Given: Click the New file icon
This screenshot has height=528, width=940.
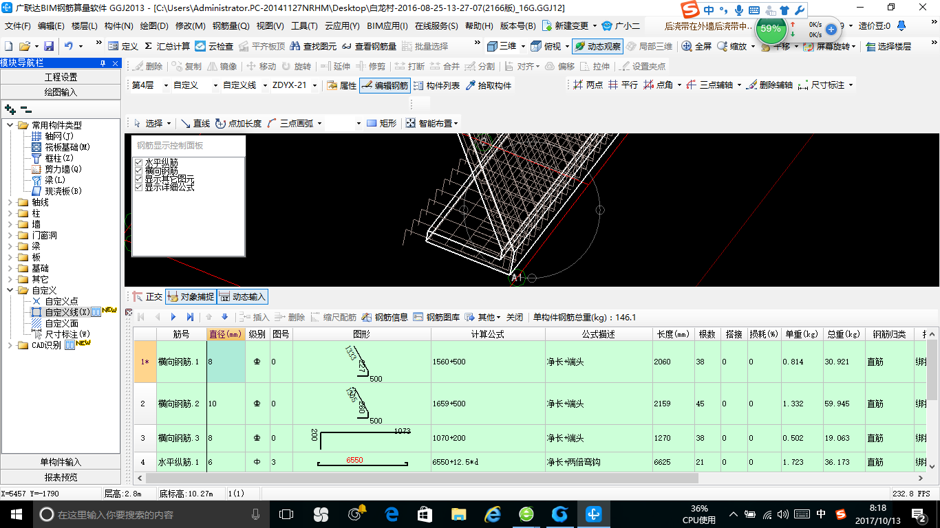Looking at the screenshot, I should pos(9,46).
